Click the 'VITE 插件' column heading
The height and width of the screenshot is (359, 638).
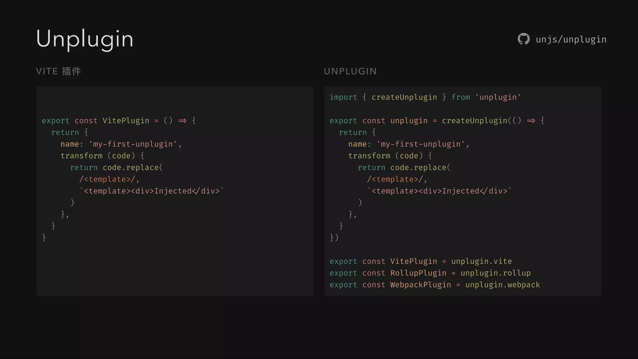(x=59, y=71)
